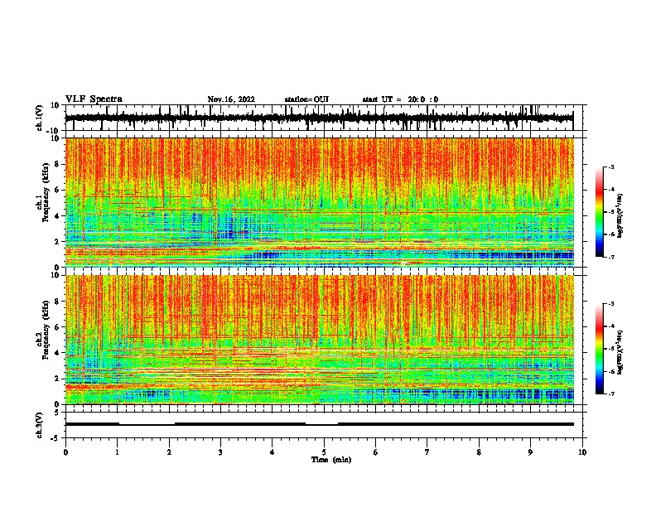This screenshot has width=656, height=507.
Task: Click the "6" kHz tick on ch.1 spectrogram
Action: coord(57,191)
